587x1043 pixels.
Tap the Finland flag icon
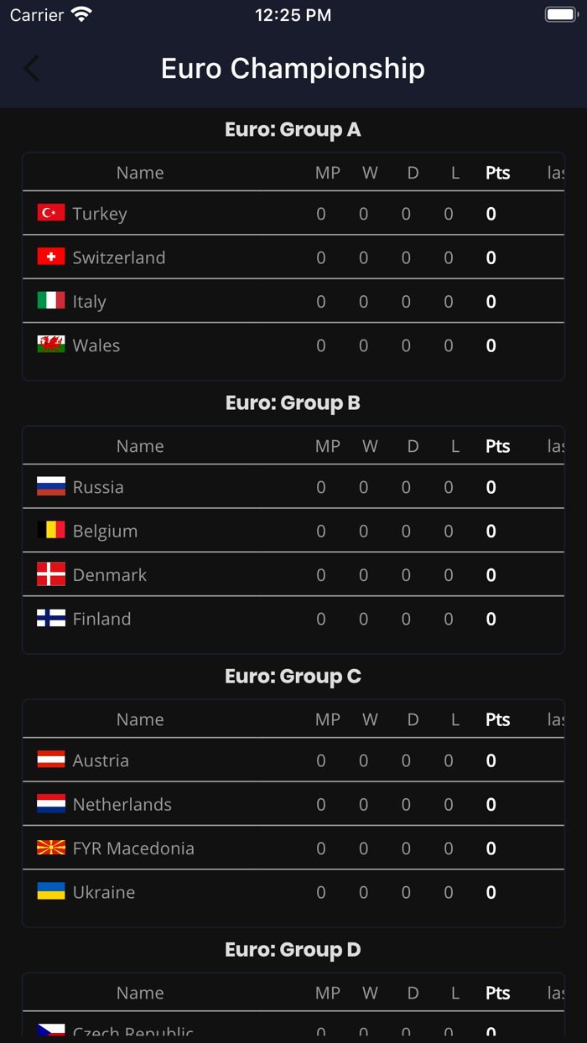[51, 618]
